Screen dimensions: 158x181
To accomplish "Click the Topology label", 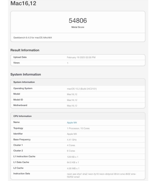I will [18, 128].
